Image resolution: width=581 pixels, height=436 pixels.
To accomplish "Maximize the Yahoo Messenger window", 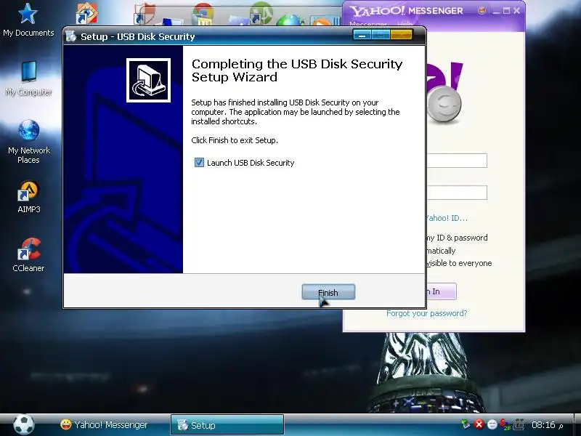I will tap(506, 11).
